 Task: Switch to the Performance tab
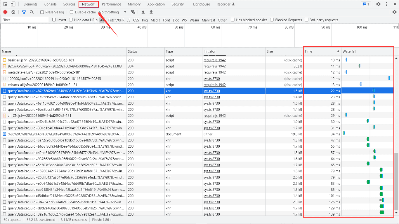tap(111, 4)
